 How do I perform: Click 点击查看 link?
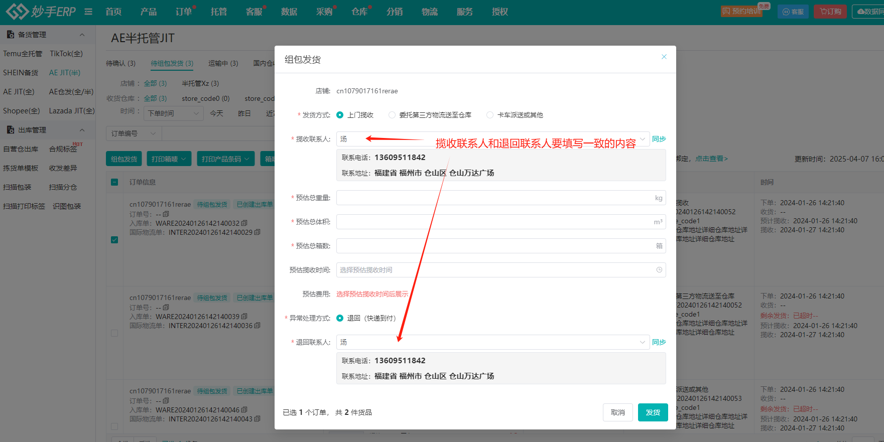tap(711, 159)
